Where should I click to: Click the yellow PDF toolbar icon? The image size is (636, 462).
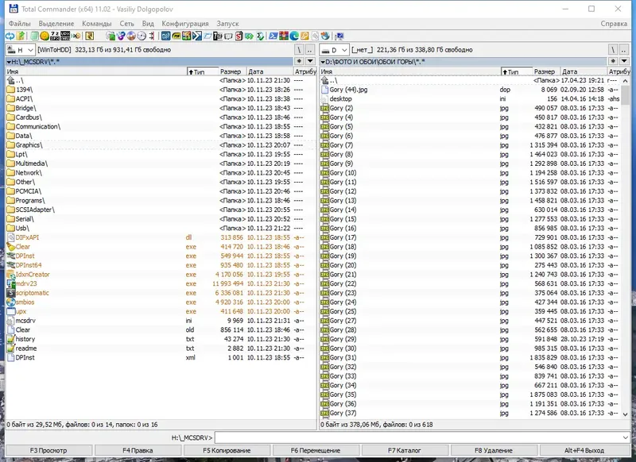point(176,36)
